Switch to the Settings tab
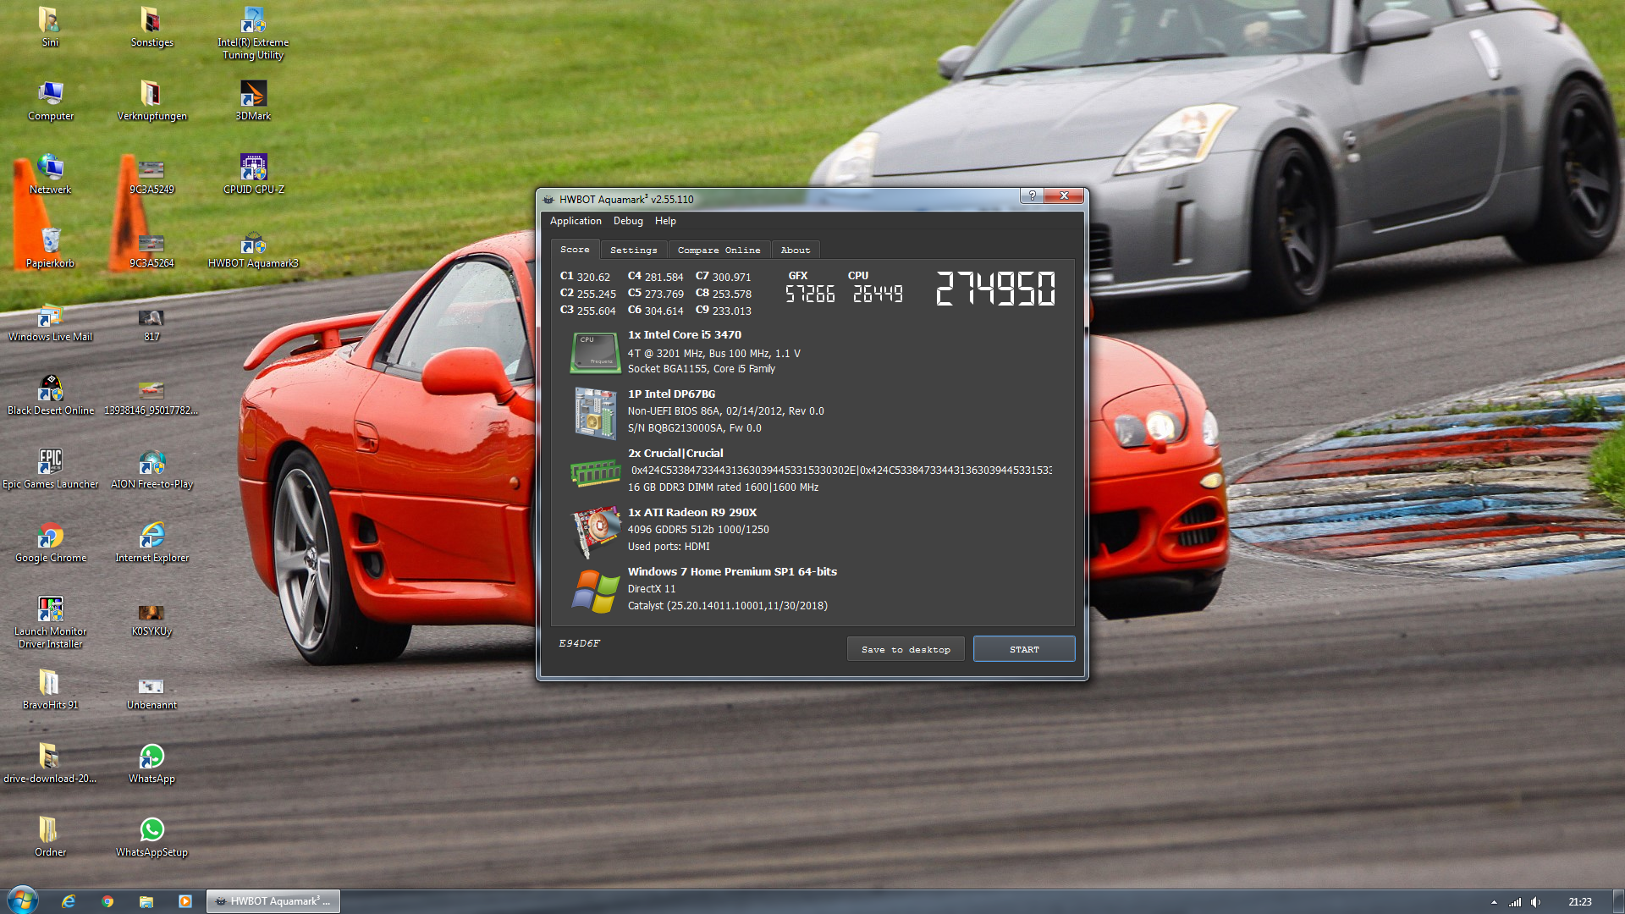This screenshot has height=914, width=1625. tap(633, 251)
